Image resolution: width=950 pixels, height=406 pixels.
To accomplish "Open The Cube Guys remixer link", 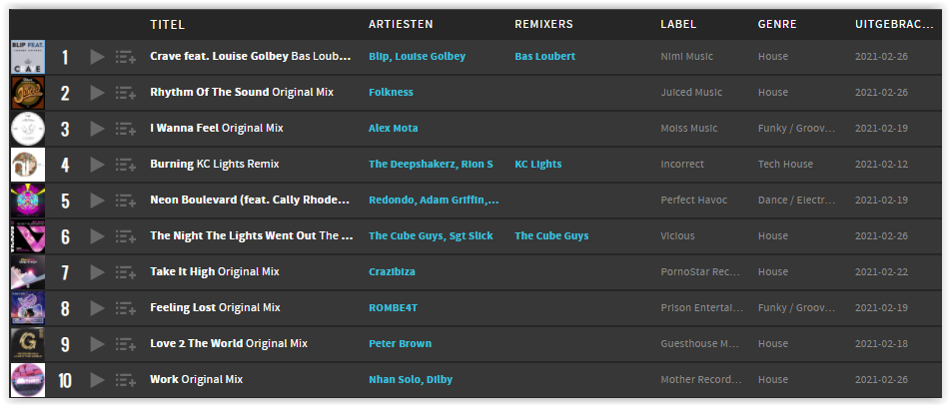I will click(551, 236).
